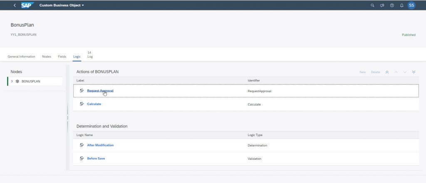
Task: Open the search icon in the header
Action: (372, 5)
